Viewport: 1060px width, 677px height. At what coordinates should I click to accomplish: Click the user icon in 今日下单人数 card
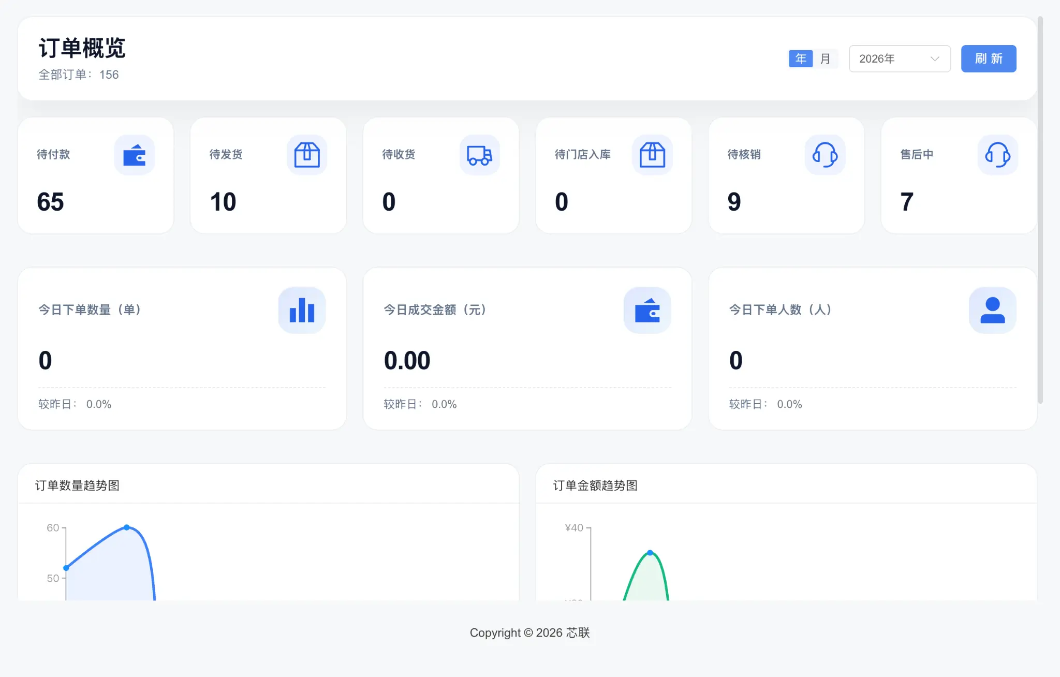point(992,310)
